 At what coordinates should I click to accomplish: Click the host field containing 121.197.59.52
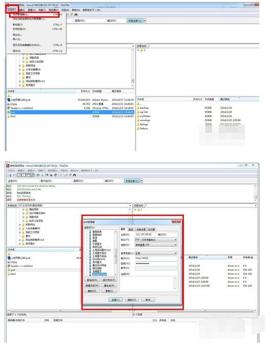(145, 235)
